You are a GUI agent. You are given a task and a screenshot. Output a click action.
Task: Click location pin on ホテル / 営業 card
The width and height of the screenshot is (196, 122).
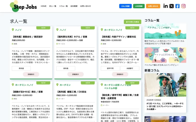click(57, 30)
